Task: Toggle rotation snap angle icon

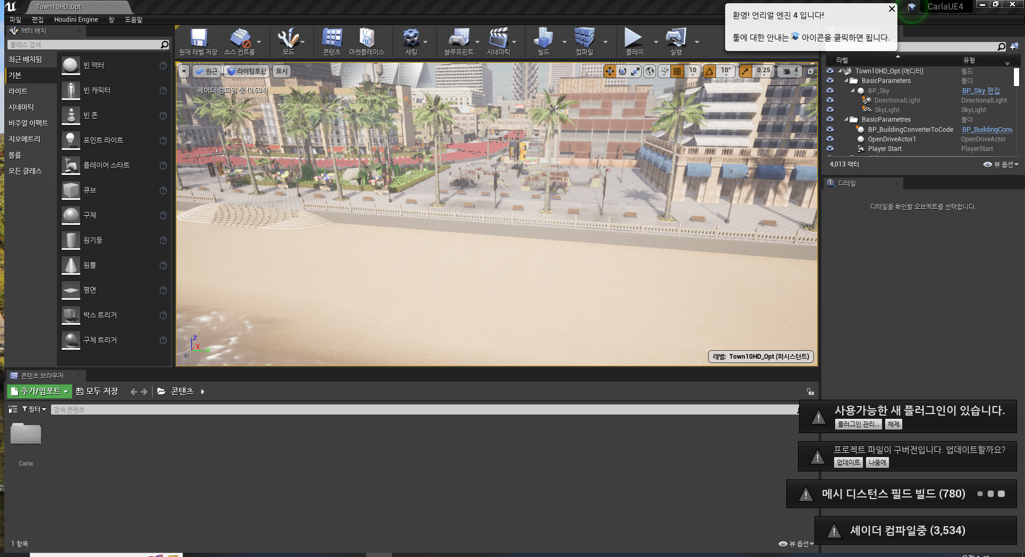Action: tap(710, 71)
